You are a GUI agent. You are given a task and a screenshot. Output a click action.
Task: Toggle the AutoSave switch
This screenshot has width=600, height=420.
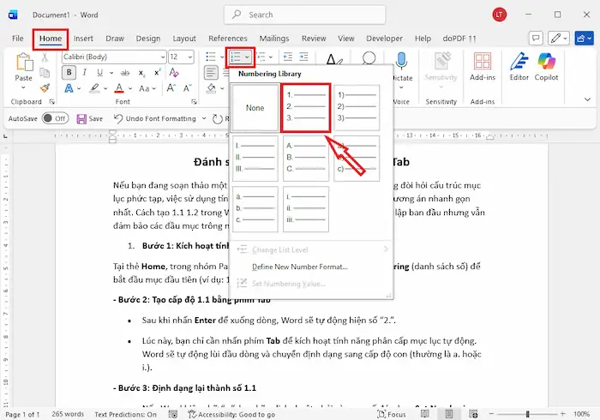tap(55, 118)
